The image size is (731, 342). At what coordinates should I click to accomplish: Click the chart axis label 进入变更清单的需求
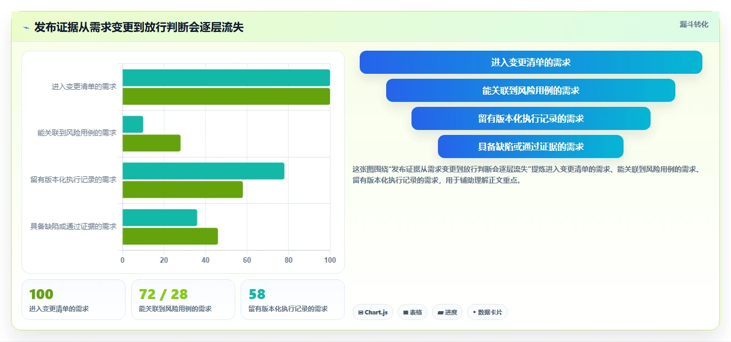coord(84,86)
